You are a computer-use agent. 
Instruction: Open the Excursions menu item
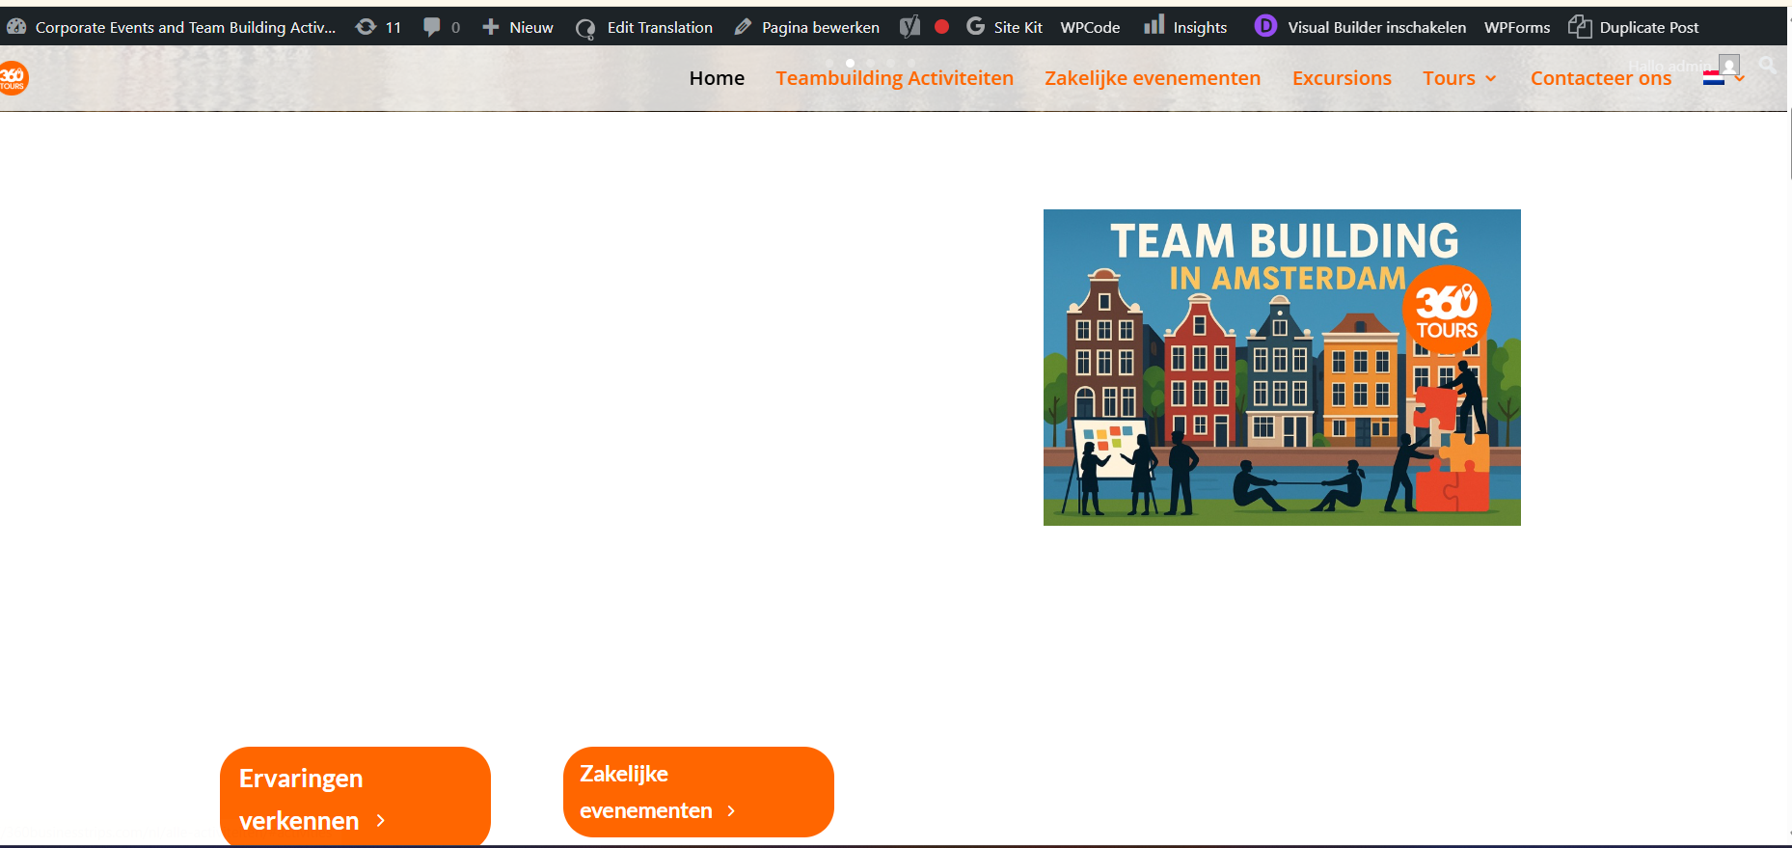click(1342, 78)
